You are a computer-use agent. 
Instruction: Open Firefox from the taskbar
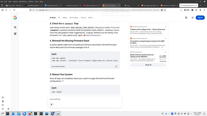tap(30, 114)
